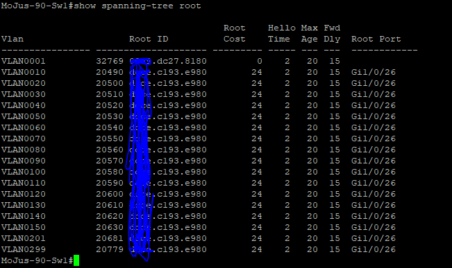Click the typed command 'show spanning-tree root'
Viewport: 452px width, 268px height.
(137, 6)
